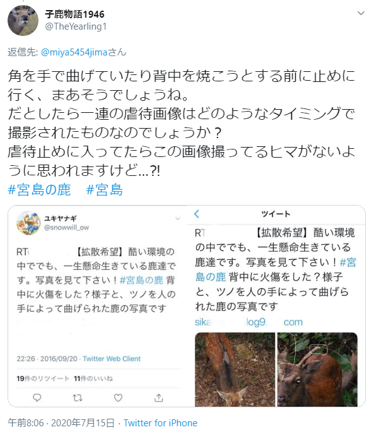Open the deer back burn photo

point(235,370)
